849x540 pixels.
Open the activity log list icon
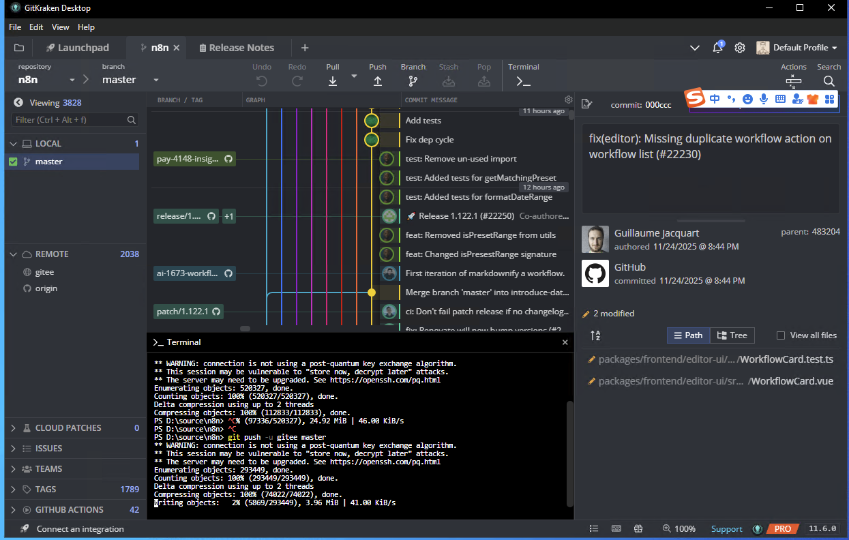tap(594, 528)
